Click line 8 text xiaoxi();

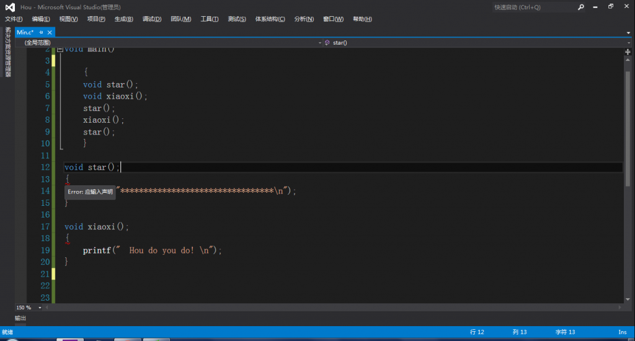tap(104, 120)
